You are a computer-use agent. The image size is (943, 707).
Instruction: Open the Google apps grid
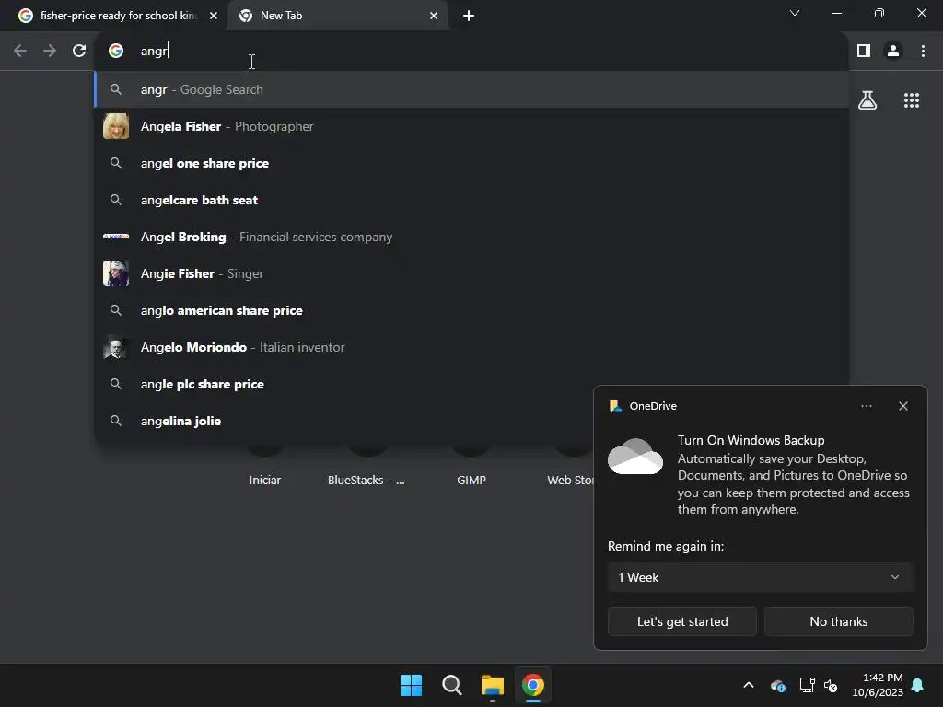coord(912,100)
